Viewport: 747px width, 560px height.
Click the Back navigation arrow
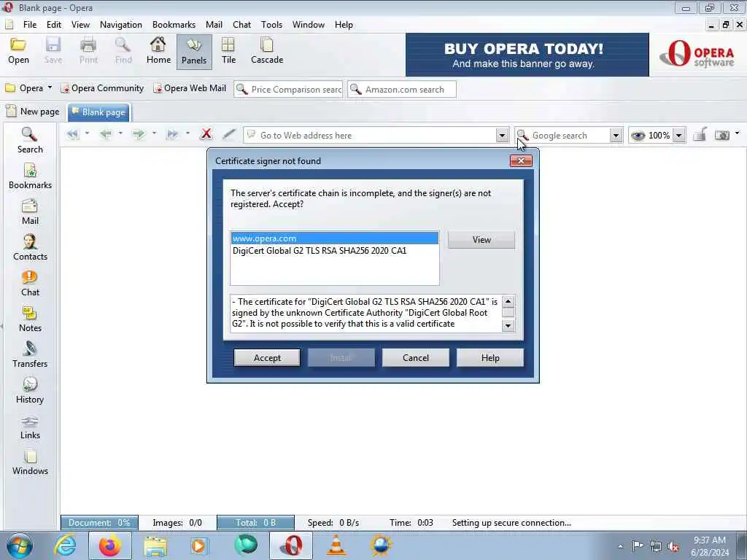[x=106, y=135]
